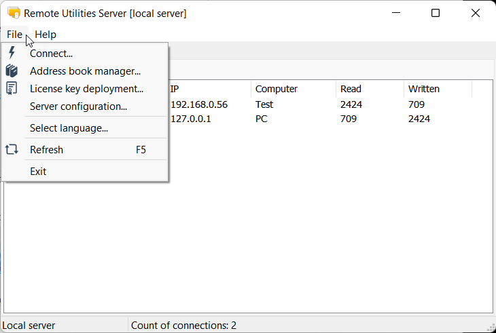496x333 pixels.
Task: Open the File menu
Action: tap(14, 35)
